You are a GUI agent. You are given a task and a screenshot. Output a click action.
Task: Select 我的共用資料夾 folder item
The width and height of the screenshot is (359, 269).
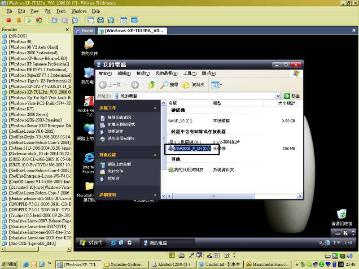(186, 170)
